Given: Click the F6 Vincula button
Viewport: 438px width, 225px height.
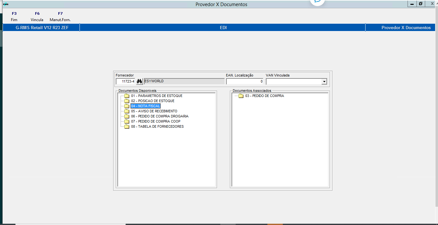Looking at the screenshot, I should (x=37, y=17).
